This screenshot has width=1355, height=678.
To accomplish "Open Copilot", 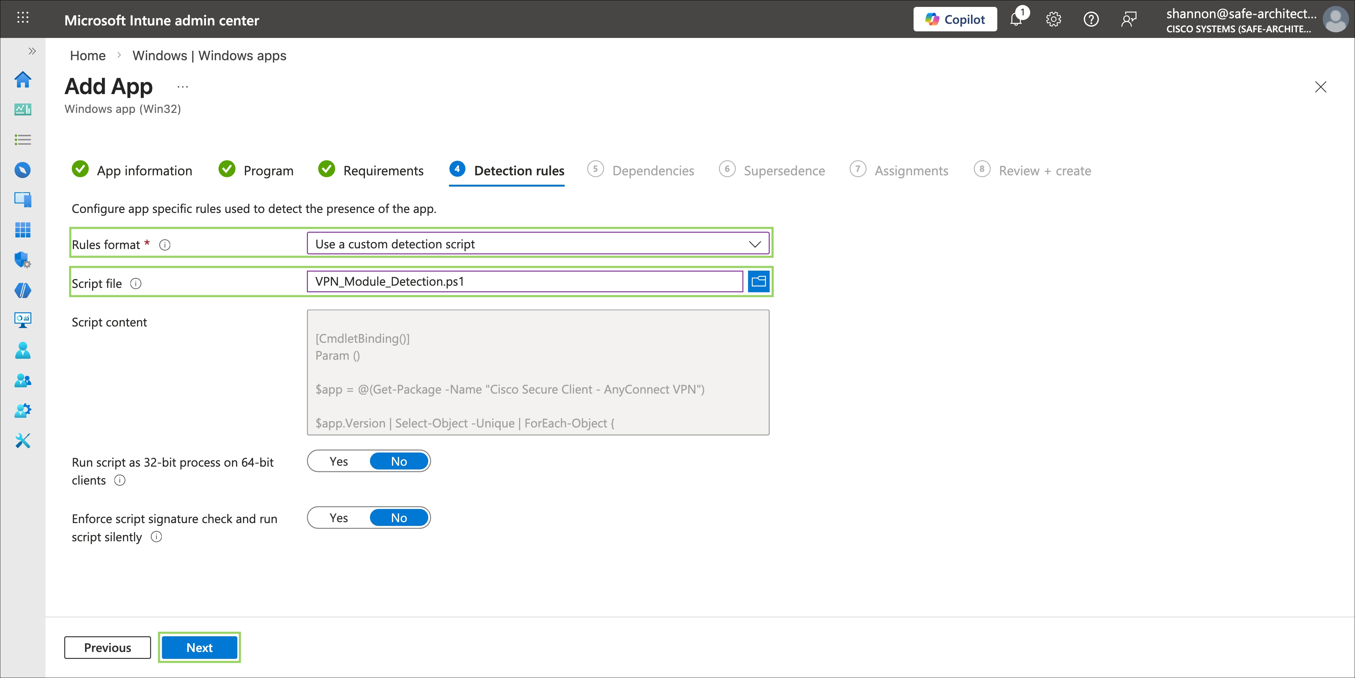I will click(x=955, y=19).
